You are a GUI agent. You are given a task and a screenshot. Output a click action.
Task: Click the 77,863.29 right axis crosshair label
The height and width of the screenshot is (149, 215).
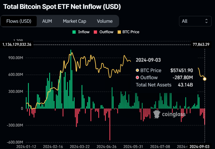point(201,44)
